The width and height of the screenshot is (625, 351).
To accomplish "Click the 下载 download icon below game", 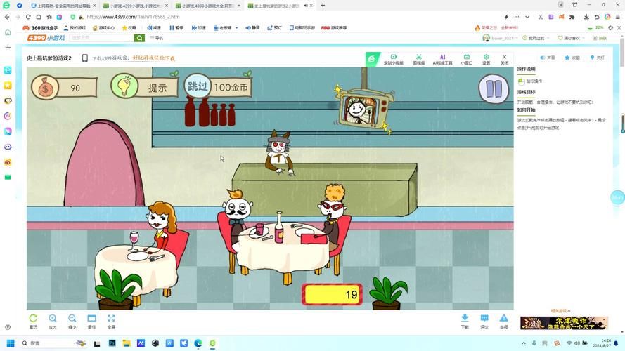I will pos(465,321).
